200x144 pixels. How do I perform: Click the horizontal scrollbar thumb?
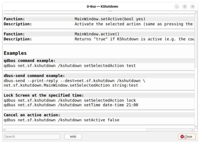[76, 130]
